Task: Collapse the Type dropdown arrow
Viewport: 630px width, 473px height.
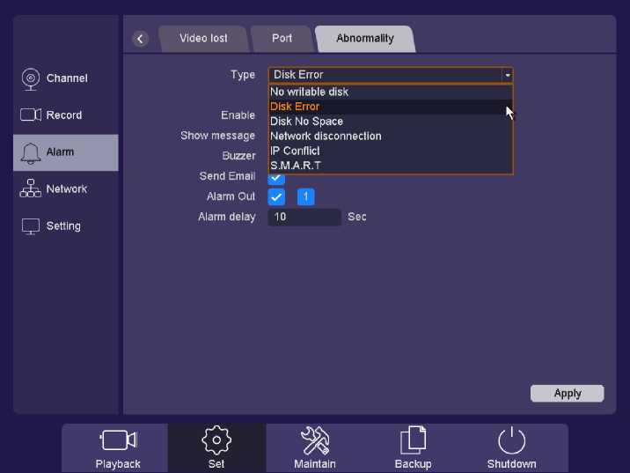Action: pos(507,76)
